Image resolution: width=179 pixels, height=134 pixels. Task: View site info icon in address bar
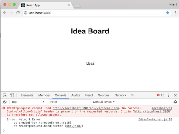[25, 13]
